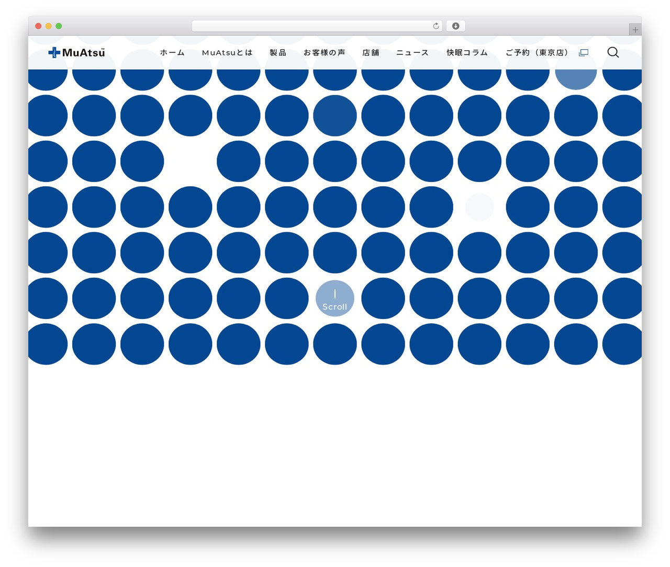Minimize the window with the yellow button
This screenshot has width=670, height=567.
click(x=49, y=26)
